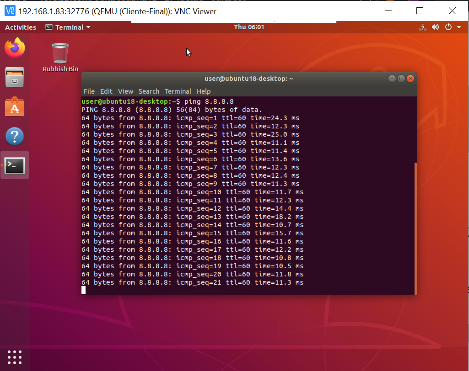Screen dimensions: 469x371
Task: Expand the Terminal app menu in top bar
Action: click(68, 27)
